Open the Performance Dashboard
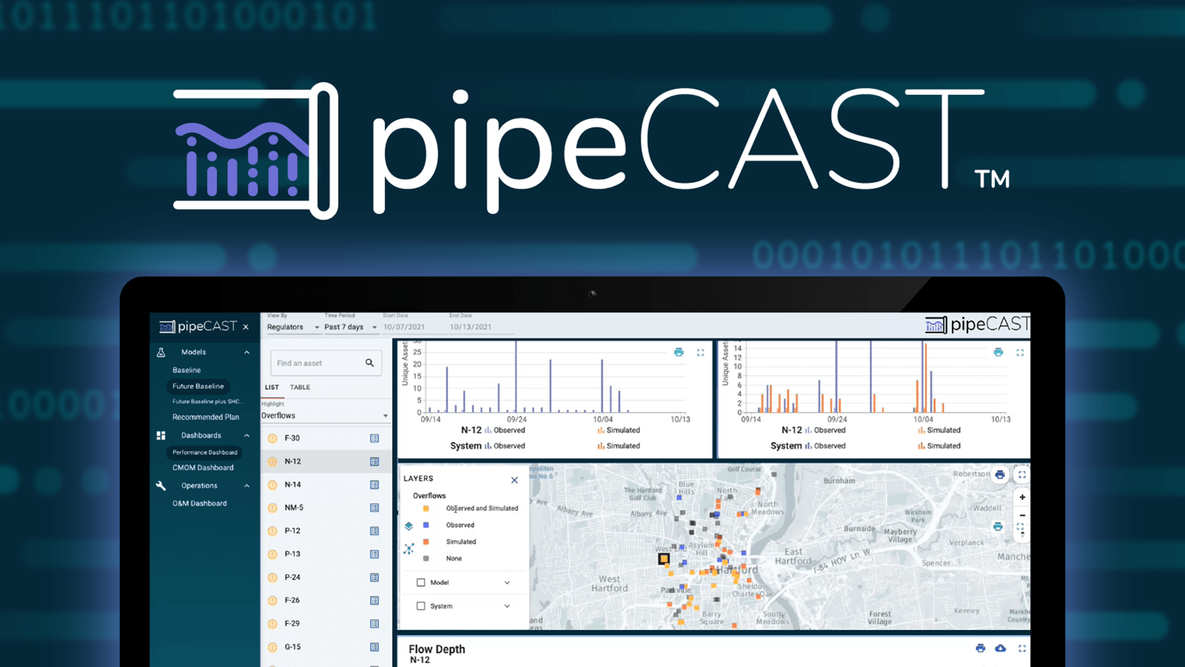 pyautogui.click(x=204, y=452)
